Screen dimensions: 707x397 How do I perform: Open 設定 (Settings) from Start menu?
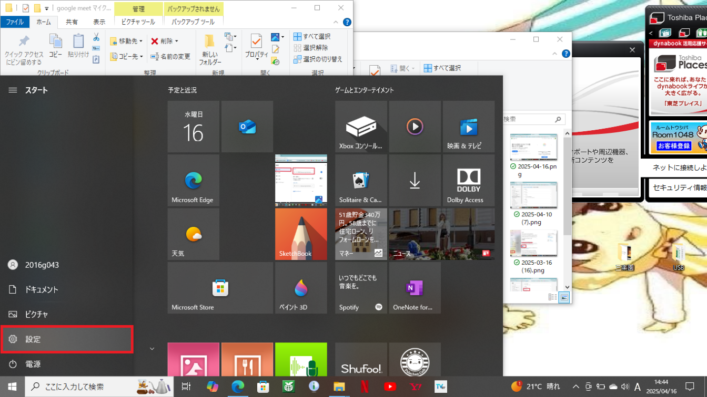coord(66,339)
